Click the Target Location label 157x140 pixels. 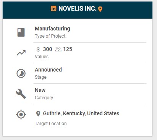click(x=51, y=124)
